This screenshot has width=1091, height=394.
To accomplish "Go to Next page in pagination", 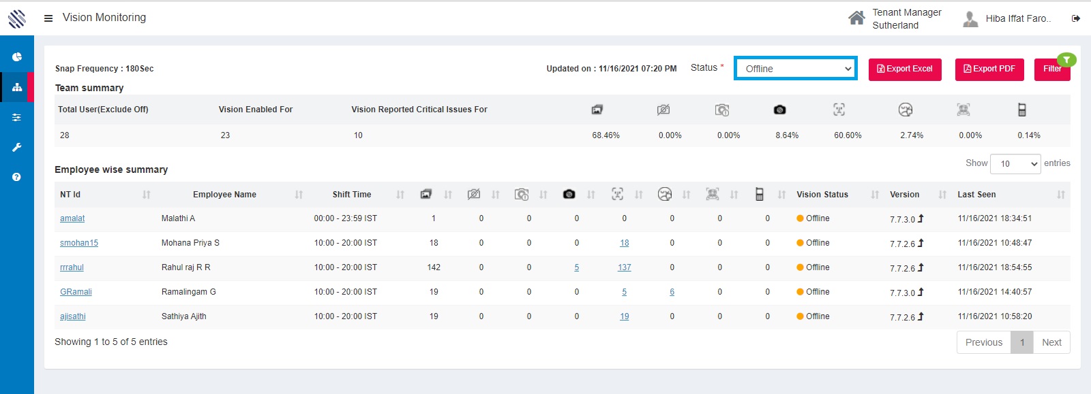I will [x=1051, y=342].
